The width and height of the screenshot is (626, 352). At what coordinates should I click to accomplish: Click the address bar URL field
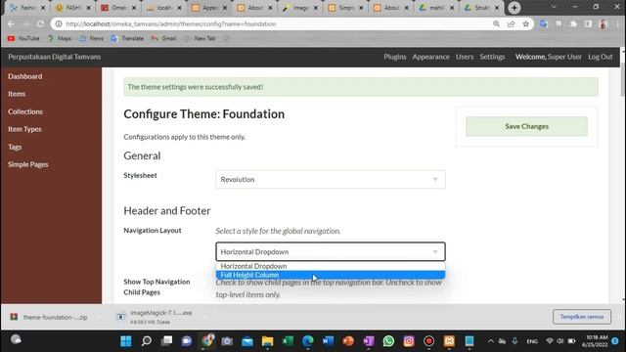(x=276, y=23)
